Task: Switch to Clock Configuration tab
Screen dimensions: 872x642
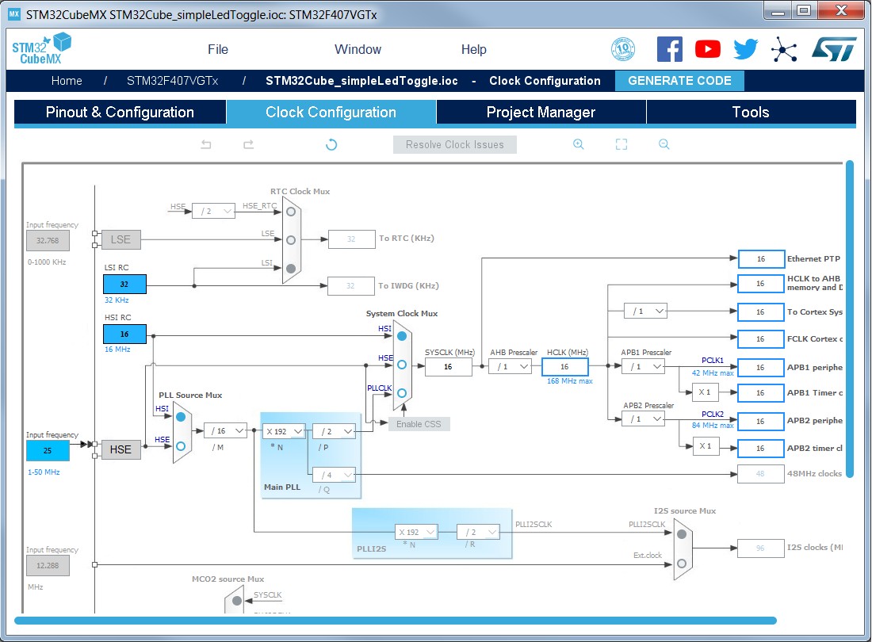Action: pos(331,113)
